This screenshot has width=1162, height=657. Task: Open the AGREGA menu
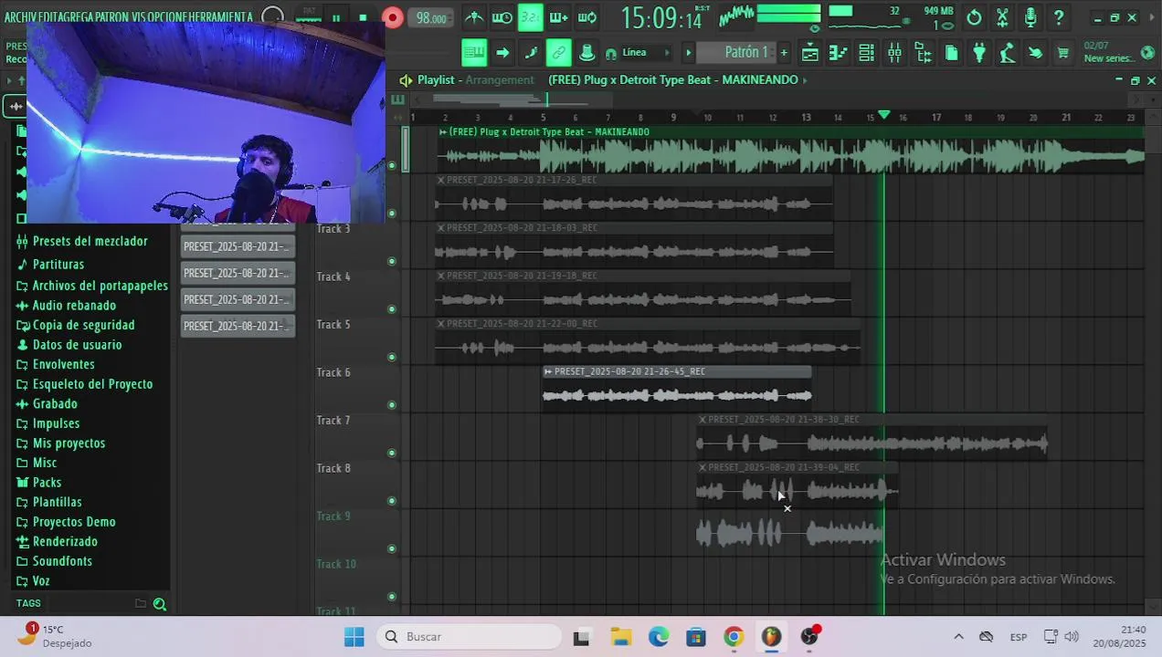74,17
